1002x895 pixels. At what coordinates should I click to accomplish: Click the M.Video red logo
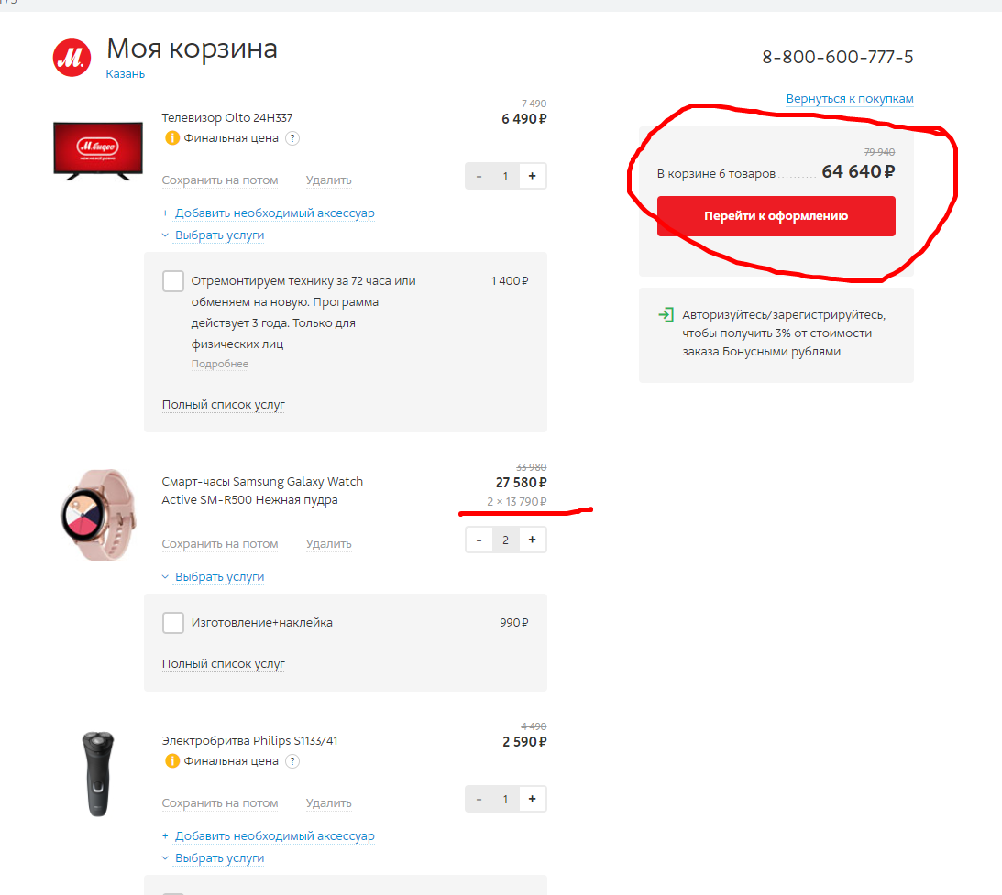tap(72, 58)
